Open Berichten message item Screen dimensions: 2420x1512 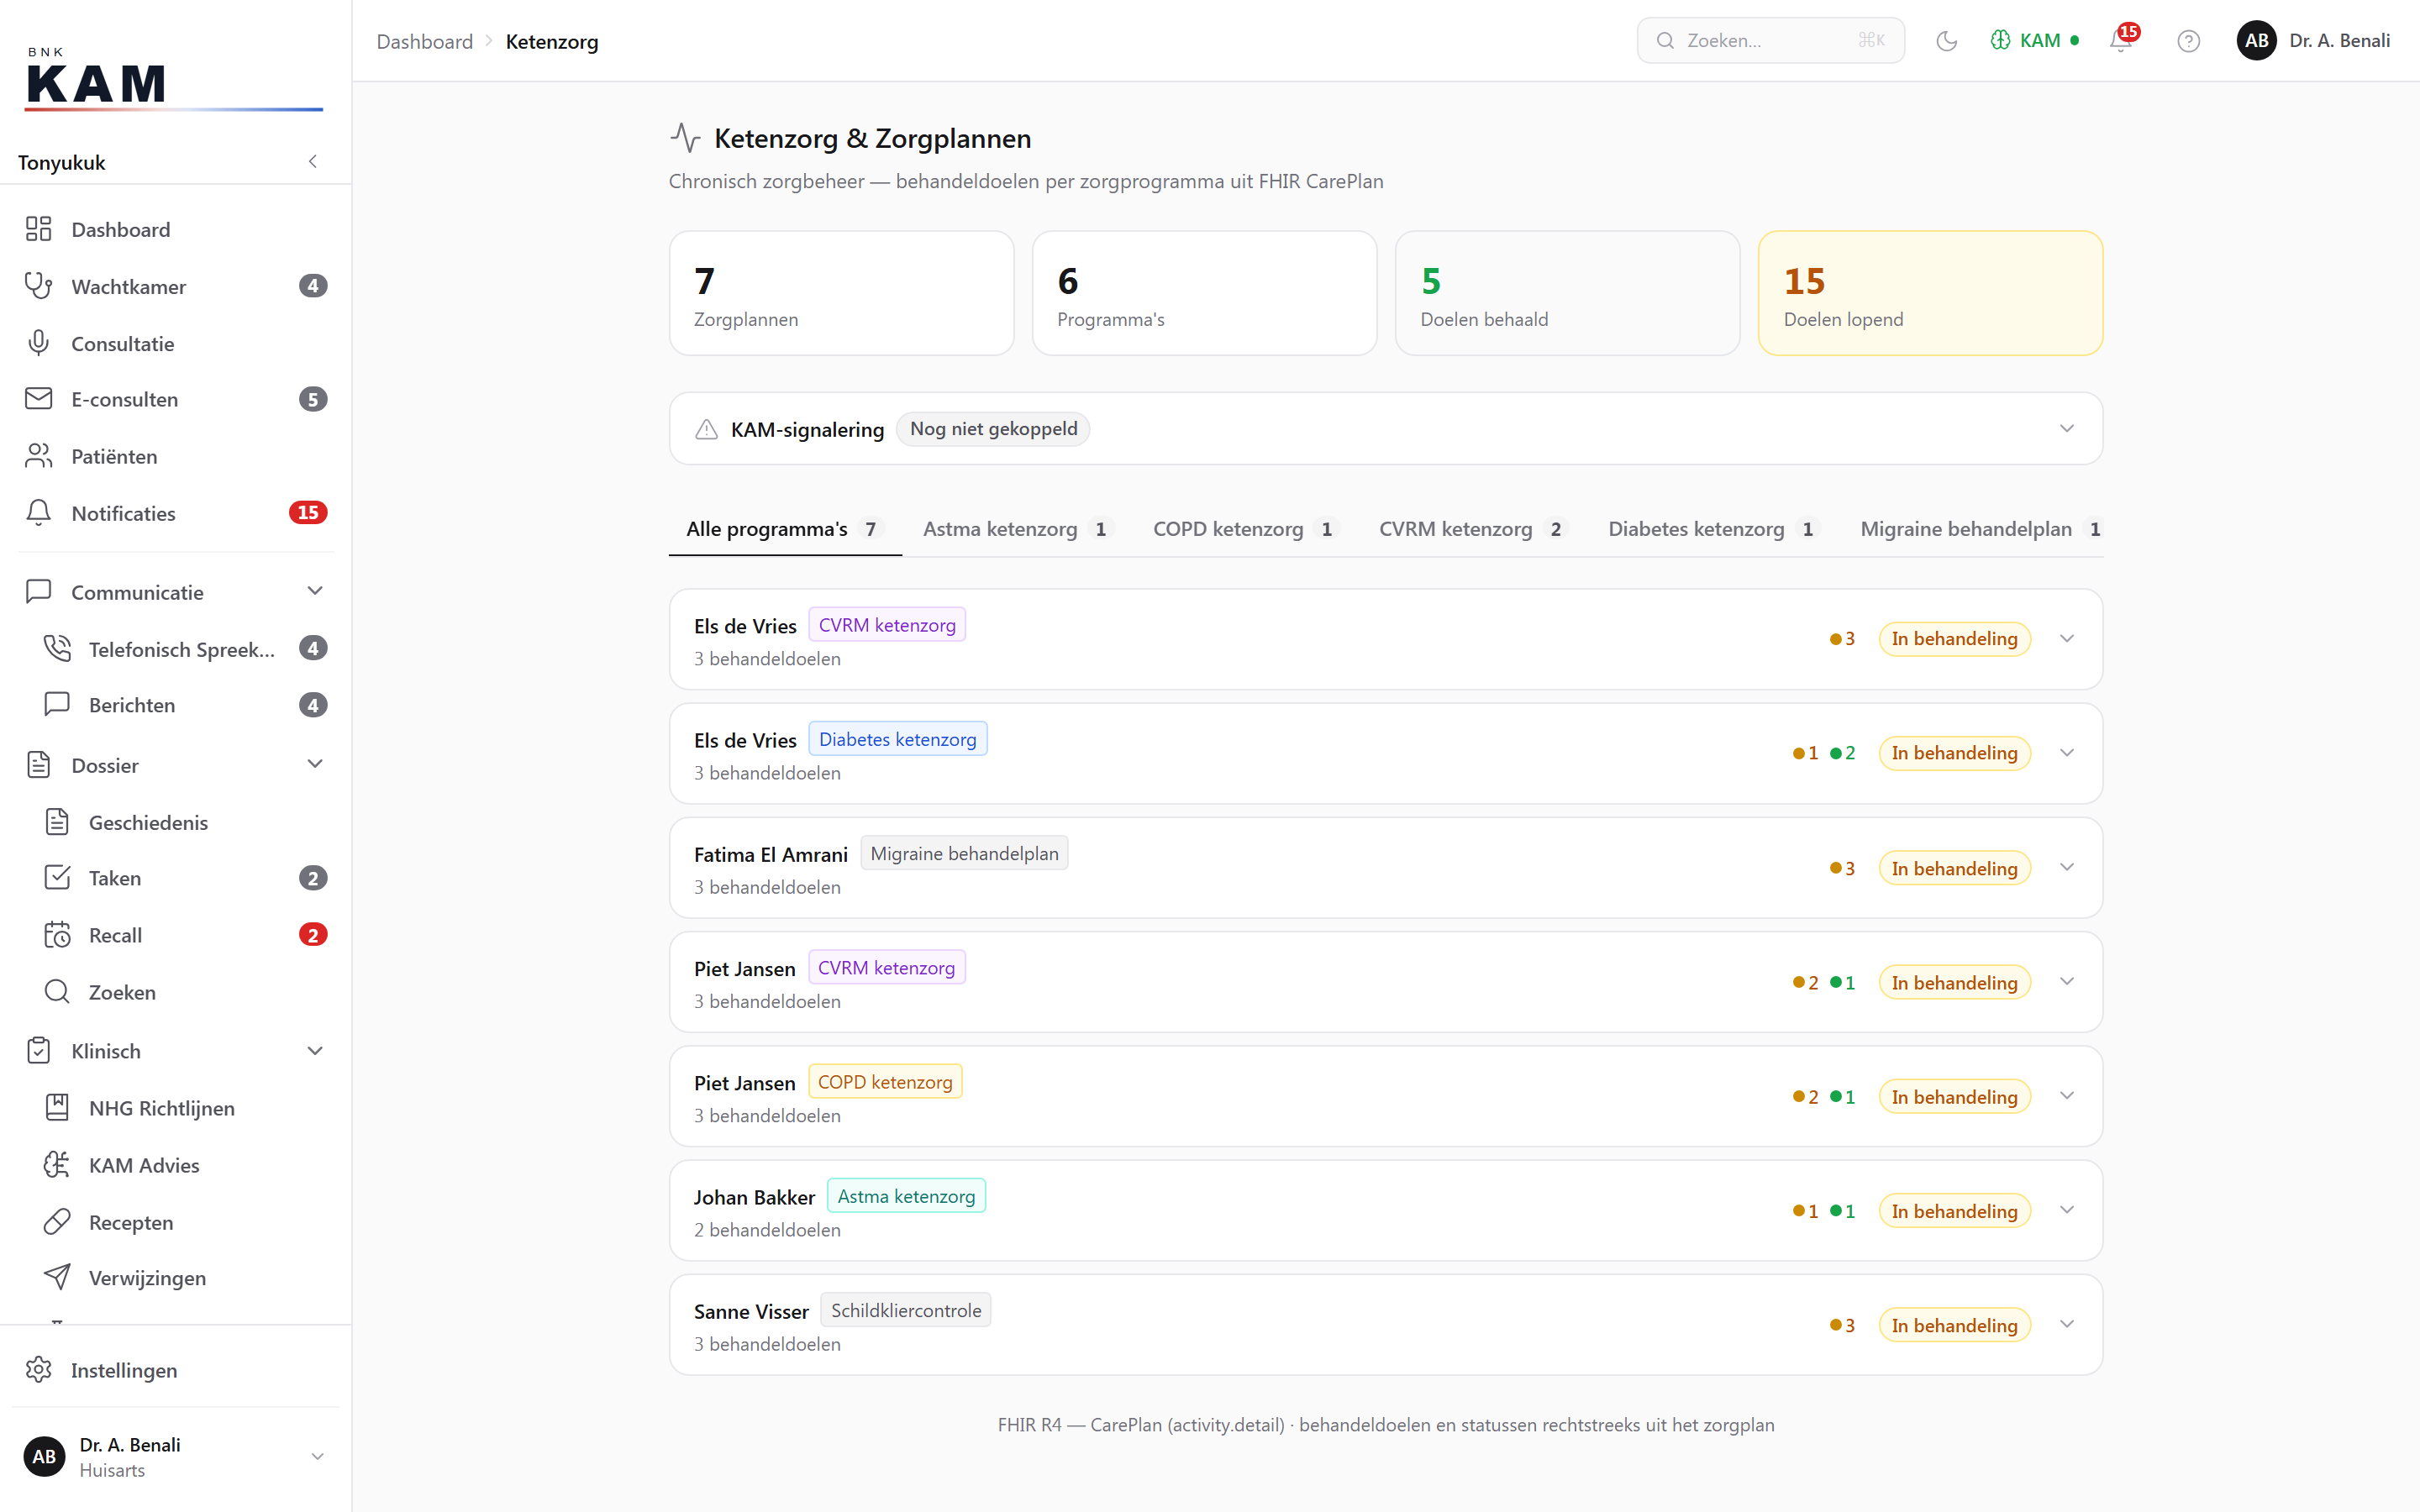tap(185, 705)
